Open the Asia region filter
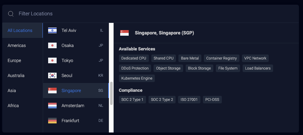Image resolution: width=303 pixels, height=135 pixels. click(x=12, y=91)
